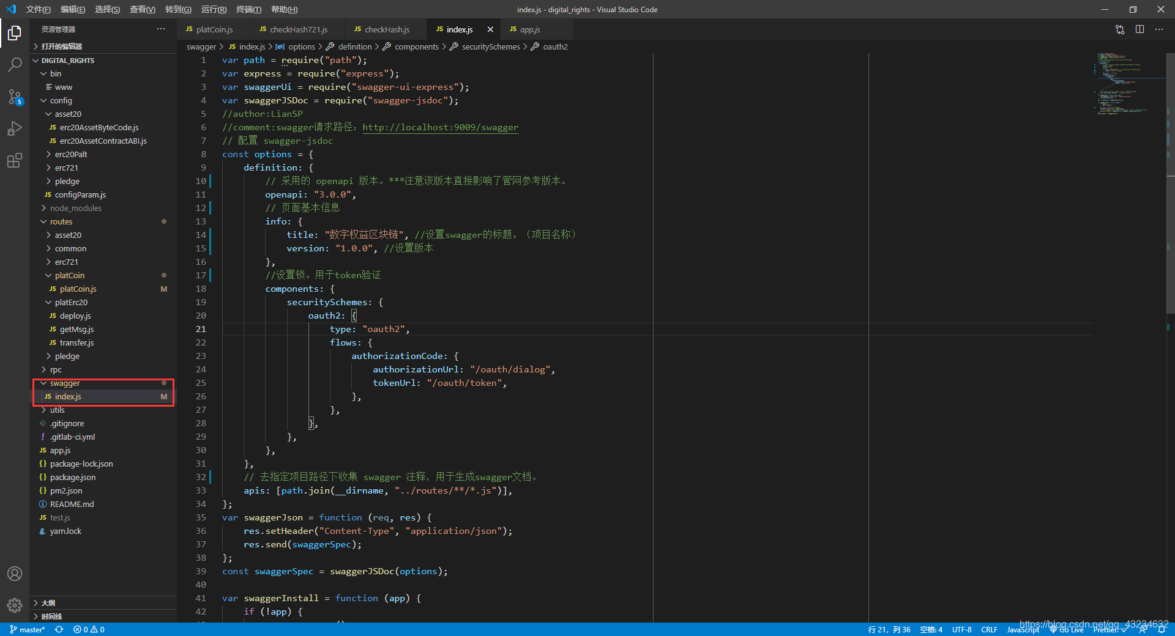Viewport: 1175px width, 636px height.
Task: Open the 编辑(E) menu
Action: (73, 9)
